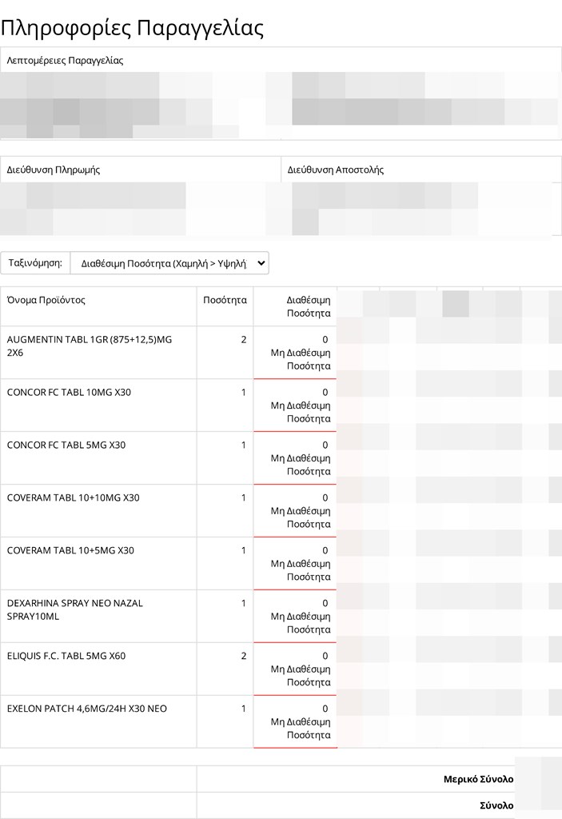The height and width of the screenshot is (819, 562).
Task: Click the Λεπτομέρειες Παραγγελίας section header
Action: point(66,61)
